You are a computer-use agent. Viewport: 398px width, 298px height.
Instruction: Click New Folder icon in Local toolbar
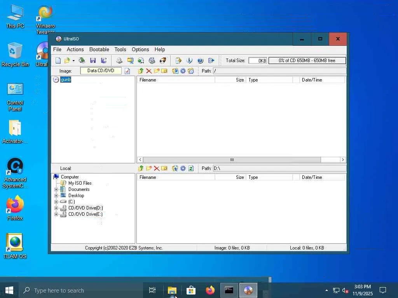[149, 168]
